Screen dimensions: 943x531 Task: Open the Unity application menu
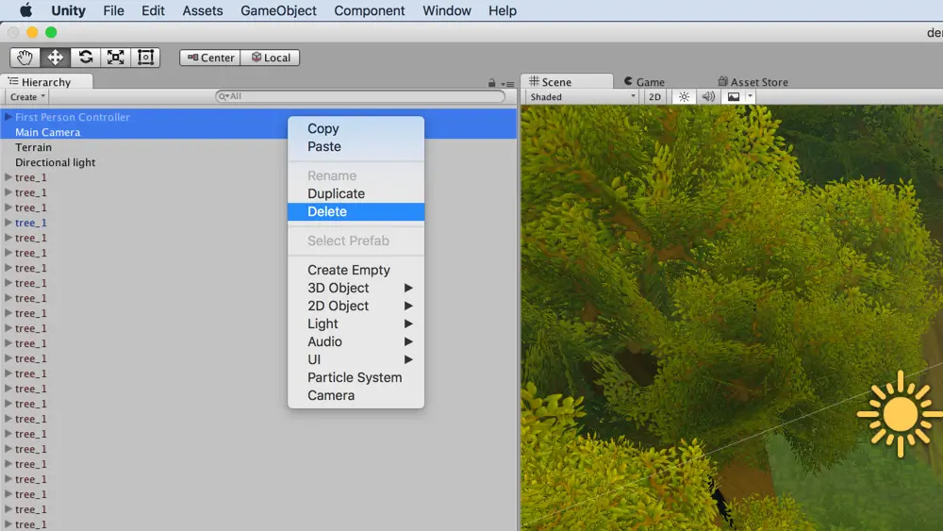(x=68, y=10)
